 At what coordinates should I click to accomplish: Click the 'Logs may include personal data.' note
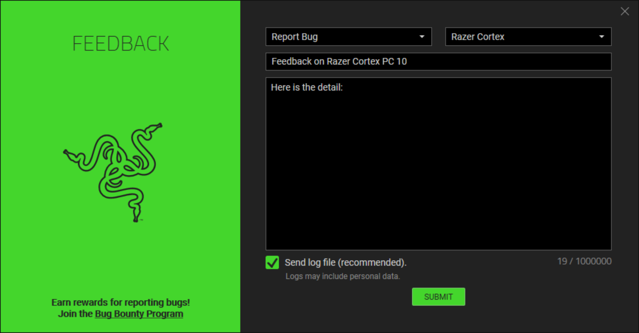tap(343, 276)
